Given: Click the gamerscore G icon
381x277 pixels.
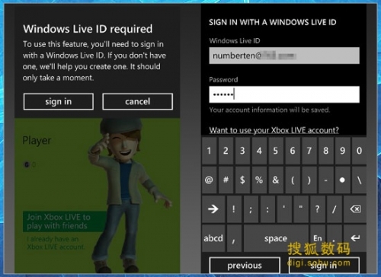Looking at the screenshot, I should tap(26, 164).
